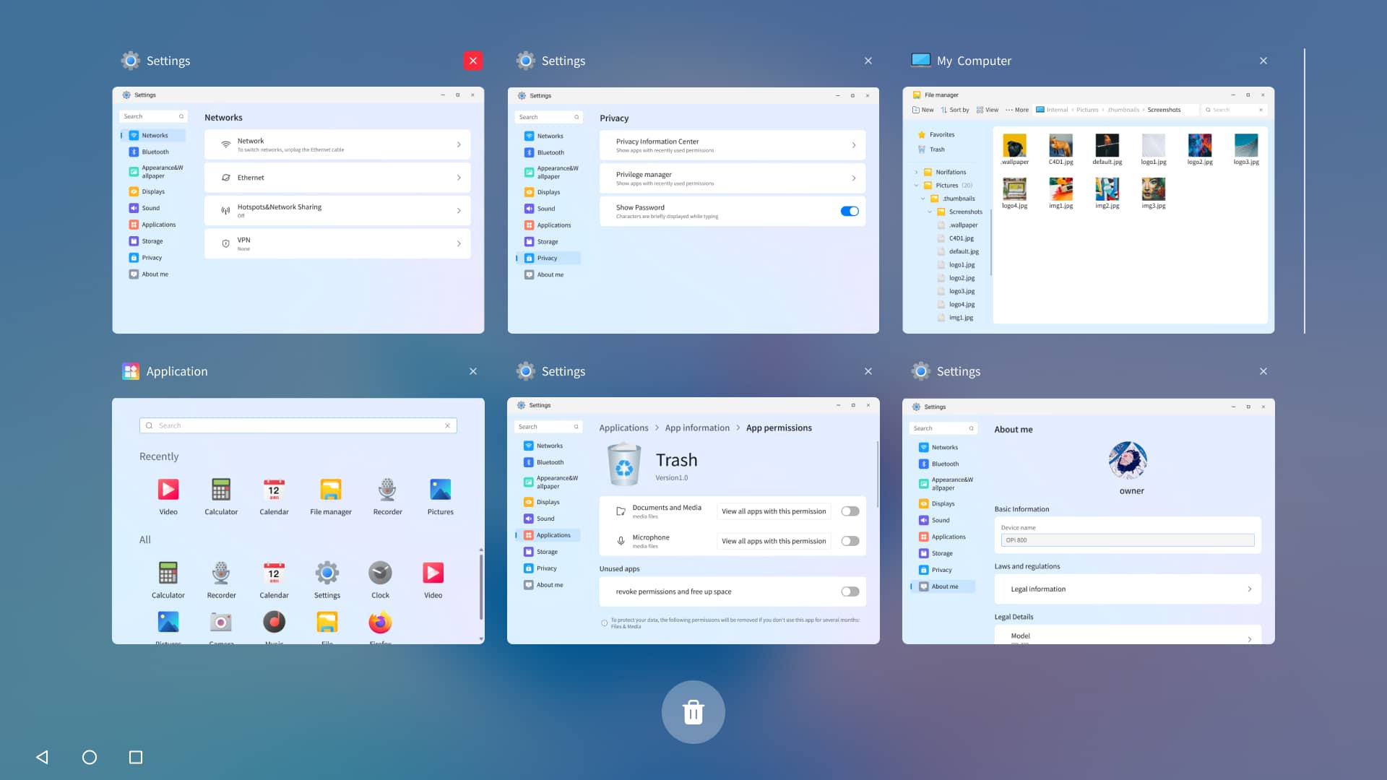View all apps with Documents and Media permission
This screenshot has width=1387, height=780.
pos(773,511)
